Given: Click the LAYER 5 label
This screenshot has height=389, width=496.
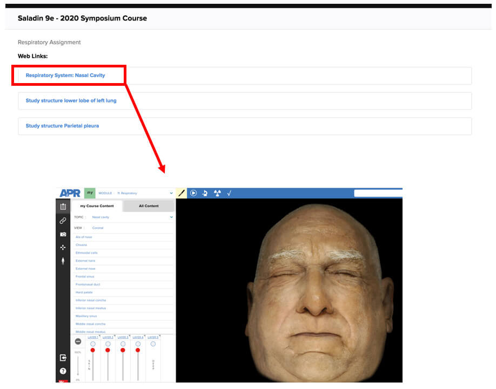Looking at the screenshot, I should click(153, 337).
